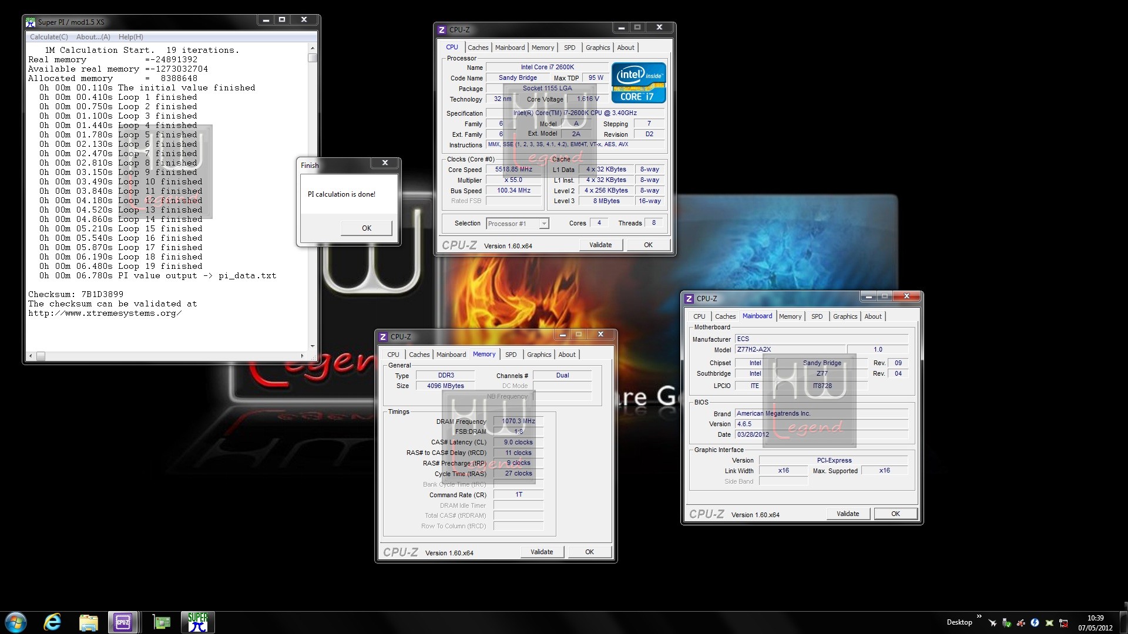Screen dimensions: 1128x634
Task: Click OK in the Finish dialog
Action: [367, 228]
